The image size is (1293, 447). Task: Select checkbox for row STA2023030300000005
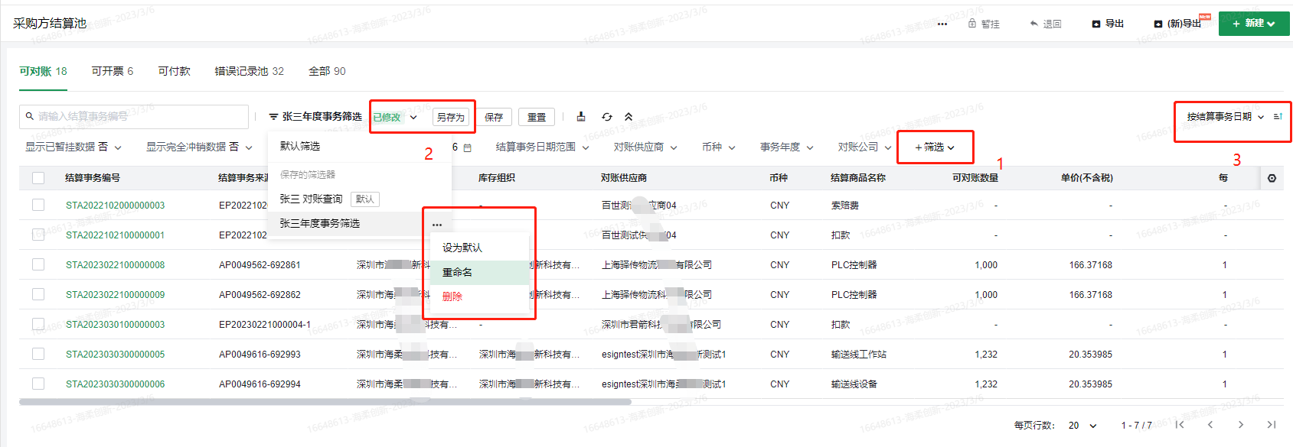[x=38, y=354]
